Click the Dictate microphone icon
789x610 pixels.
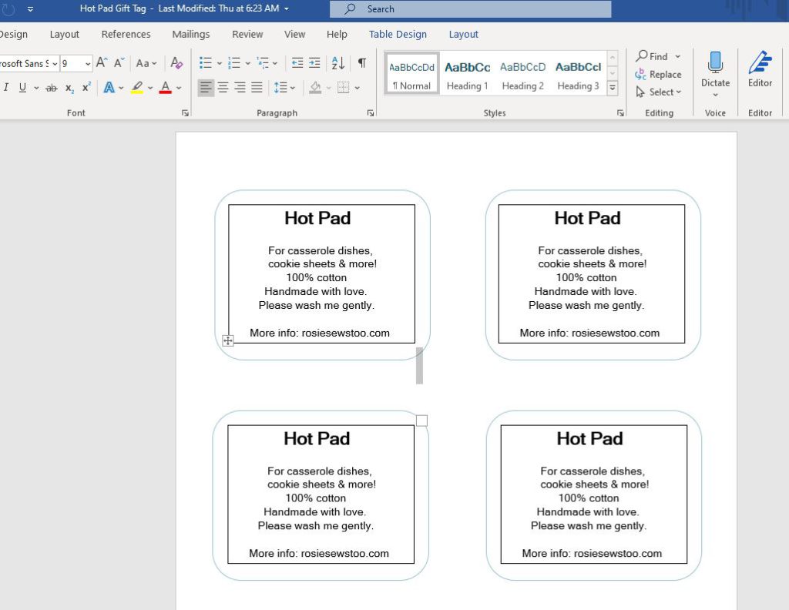coord(715,63)
